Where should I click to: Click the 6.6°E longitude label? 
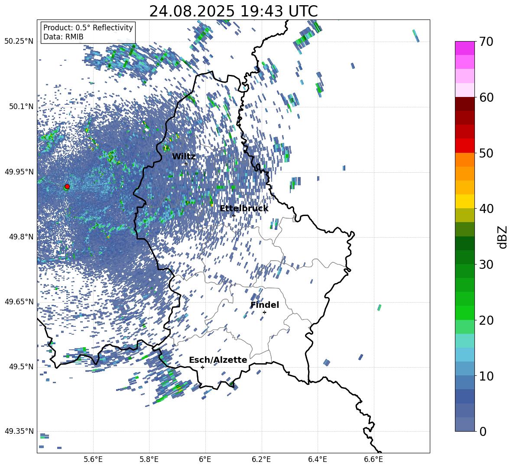(x=373, y=459)
